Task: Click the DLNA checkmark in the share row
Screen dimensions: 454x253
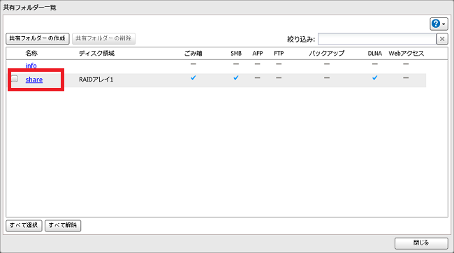Action: click(x=374, y=77)
